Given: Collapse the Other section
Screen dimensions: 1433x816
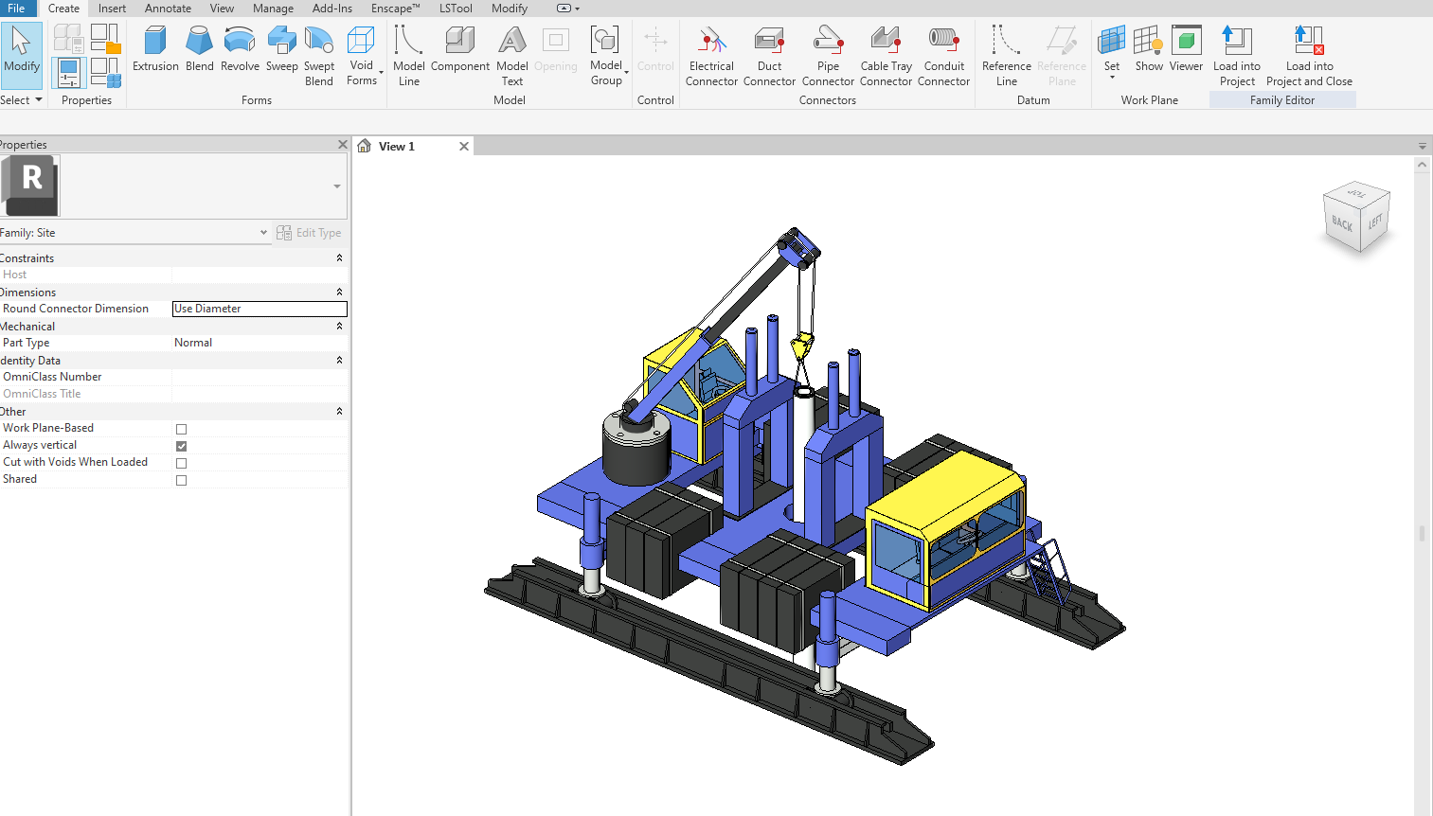Looking at the screenshot, I should click(339, 411).
